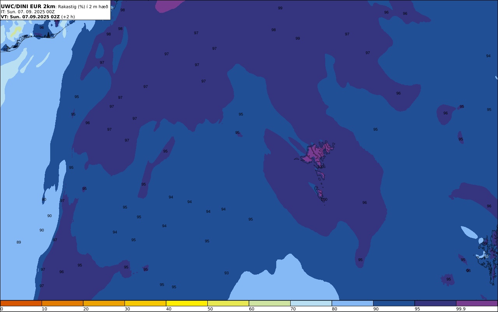Select the golden 30–40 legend swatch
This screenshot has width=498, height=312.
pyautogui.click(x=145, y=303)
